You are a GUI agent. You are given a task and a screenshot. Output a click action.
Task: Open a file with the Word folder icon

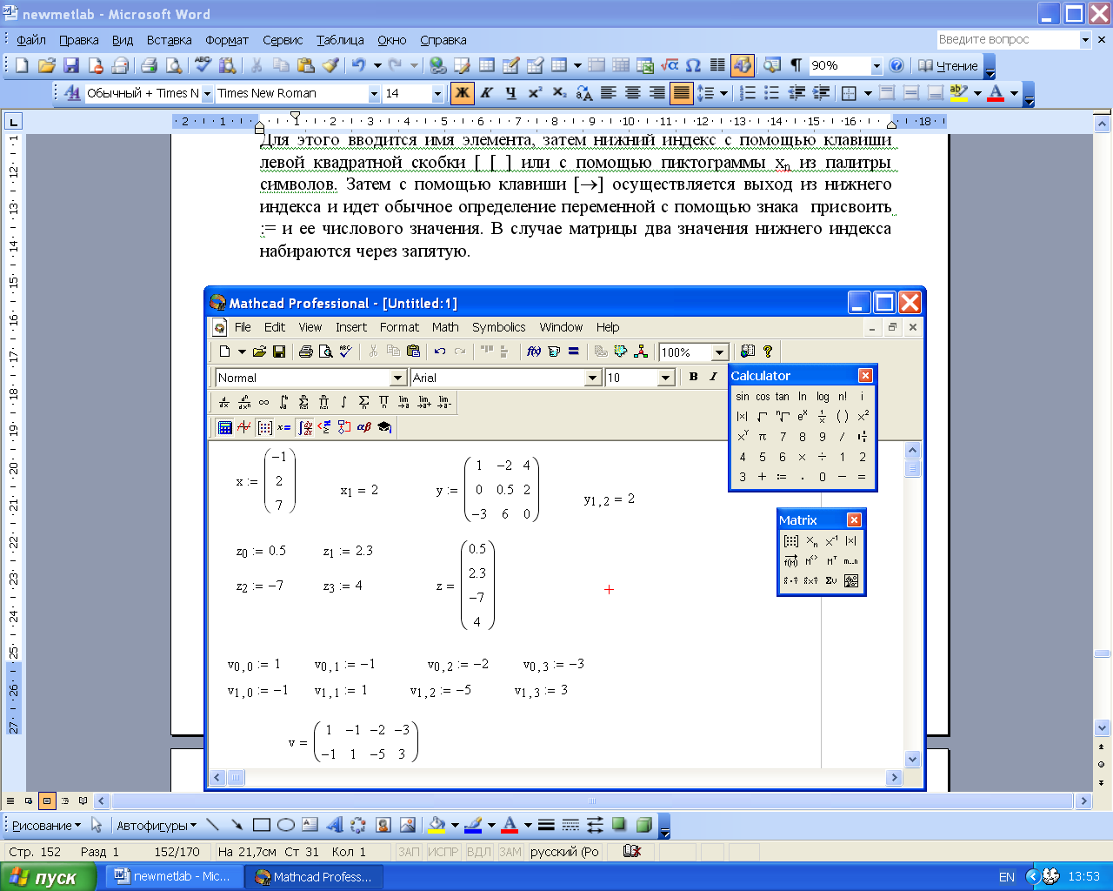pyautogui.click(x=47, y=65)
